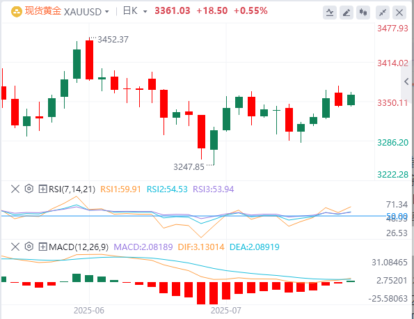This screenshot has height=319, width=414.
Task: Remove the RSI indicator panel
Action: (x=15, y=189)
